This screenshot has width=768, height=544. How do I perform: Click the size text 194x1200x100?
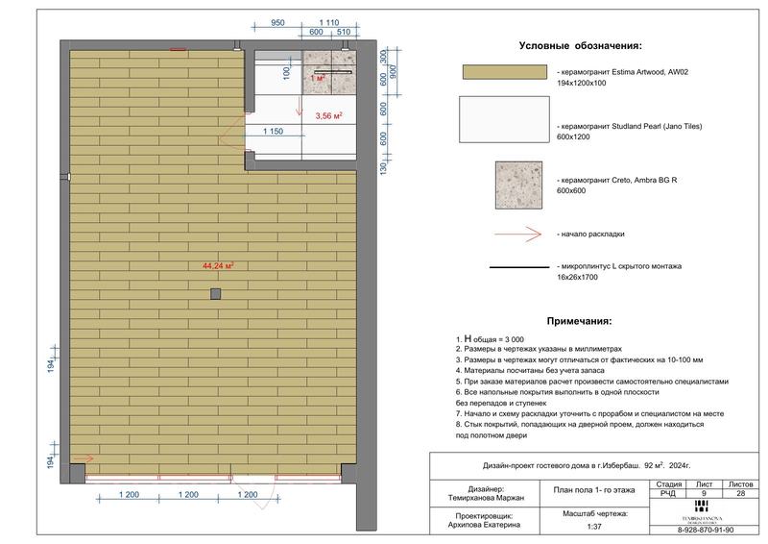[x=582, y=83]
